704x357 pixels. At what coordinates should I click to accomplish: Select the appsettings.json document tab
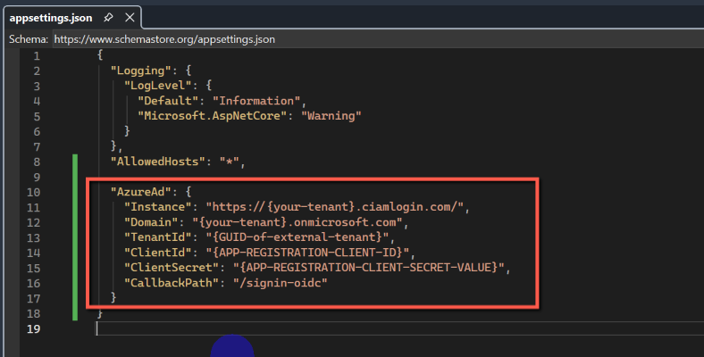pyautogui.click(x=51, y=17)
